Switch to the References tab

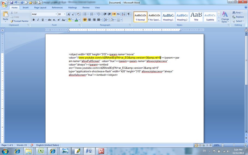point(57,8)
